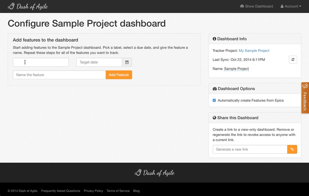Viewport: 309px width, 196px height.
Task: Open the My Sample Project link
Action: tap(254, 51)
